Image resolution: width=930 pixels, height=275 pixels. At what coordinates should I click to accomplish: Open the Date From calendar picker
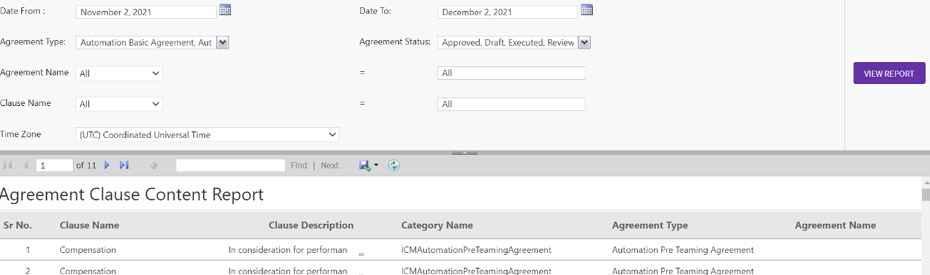tap(225, 10)
